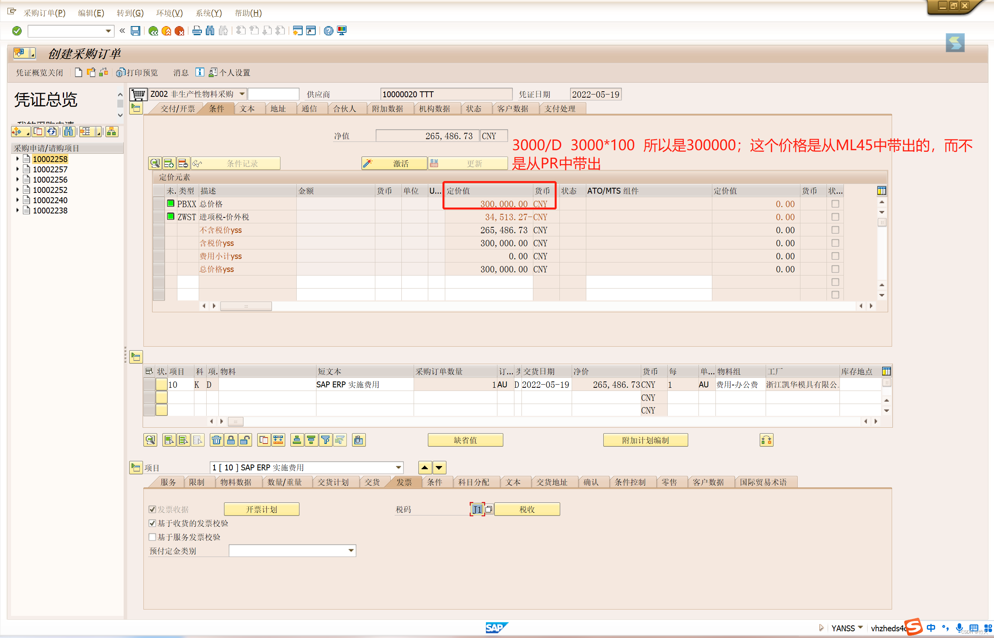Image resolution: width=994 pixels, height=638 pixels.
Task: Click the shopping cart document type icon
Action: [138, 94]
